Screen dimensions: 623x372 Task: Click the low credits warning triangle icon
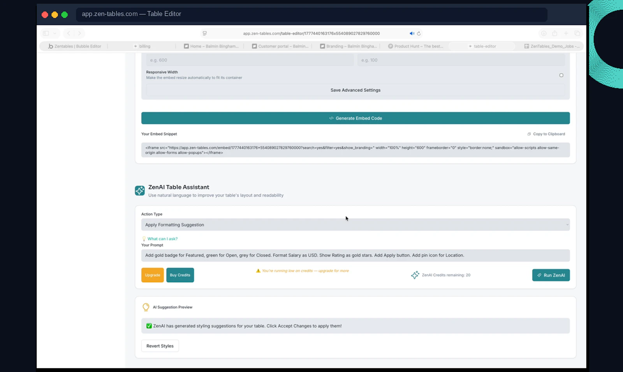pos(258,271)
